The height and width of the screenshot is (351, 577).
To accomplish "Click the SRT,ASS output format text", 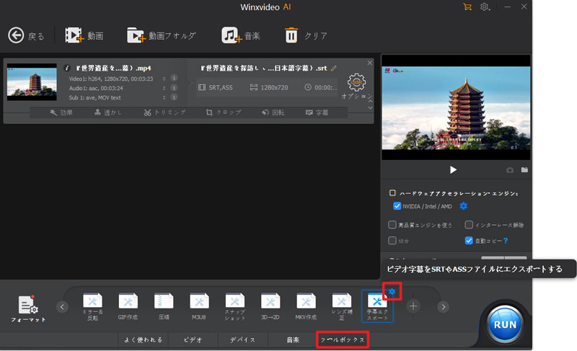I will 221,87.
